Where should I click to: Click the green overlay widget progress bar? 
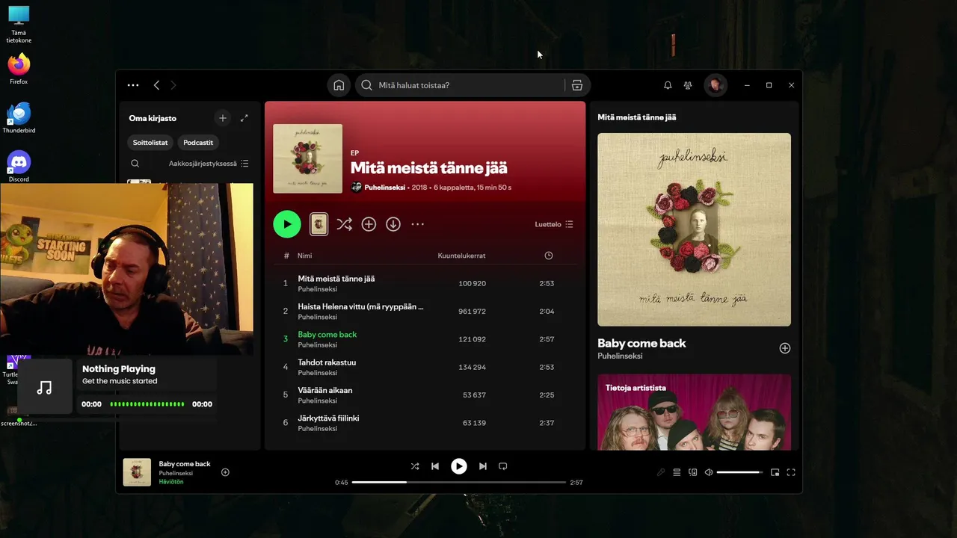click(x=147, y=404)
